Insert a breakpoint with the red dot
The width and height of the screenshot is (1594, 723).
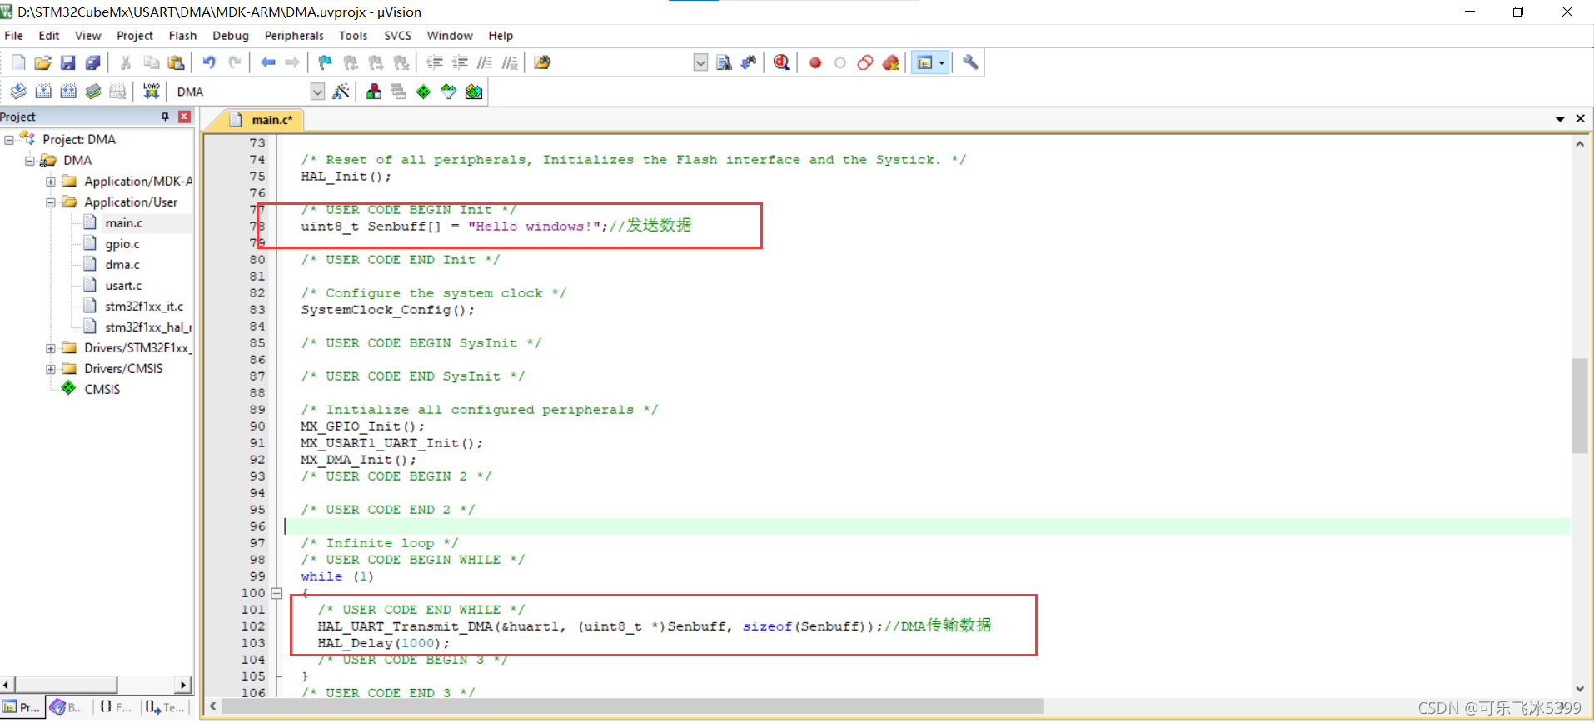pyautogui.click(x=815, y=62)
